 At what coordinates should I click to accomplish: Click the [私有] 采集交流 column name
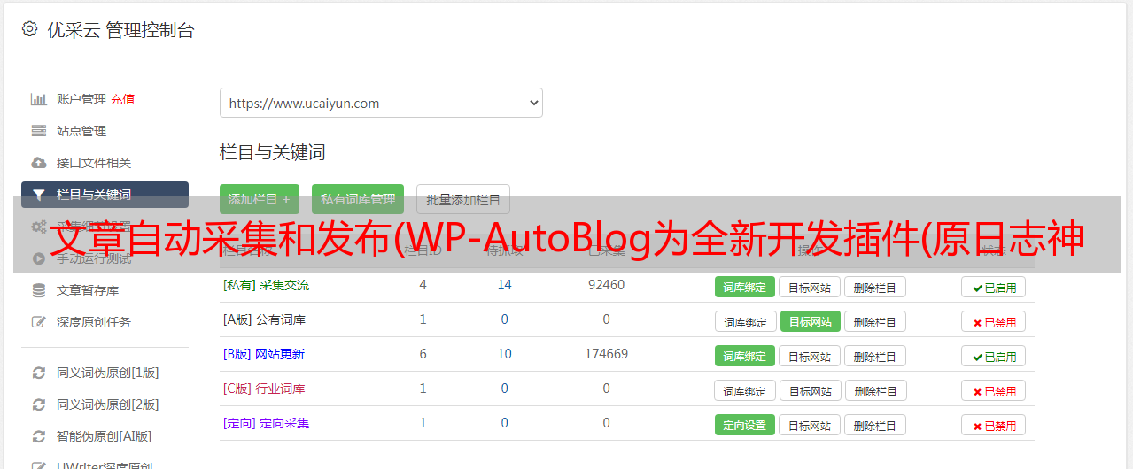pos(266,285)
